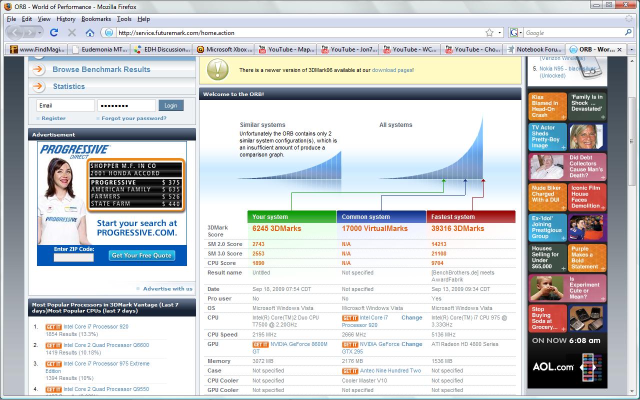Switch to the YouTube - Jon7 tab
The width and height of the screenshot is (640, 400).
348,49
